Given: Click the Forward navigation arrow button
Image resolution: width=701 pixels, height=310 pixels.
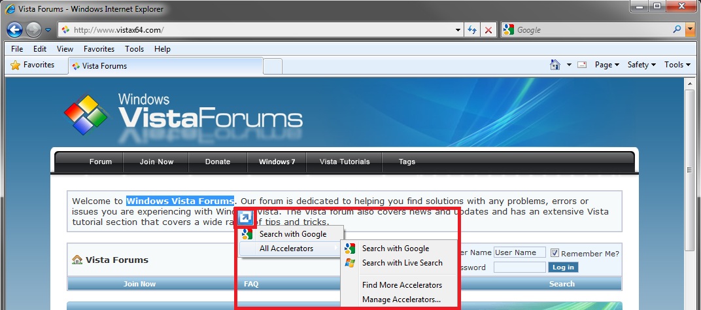Looking at the screenshot, I should pyautogui.click(x=33, y=30).
